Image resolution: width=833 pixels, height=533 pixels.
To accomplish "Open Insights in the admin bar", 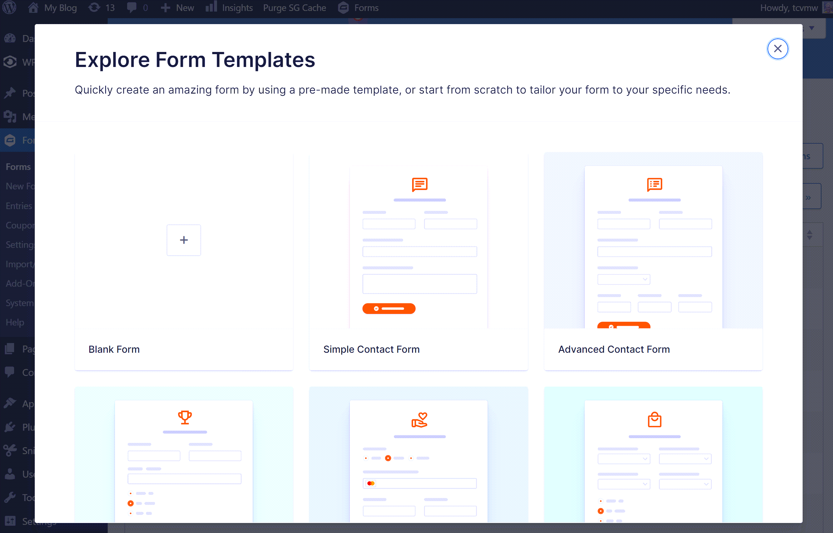I will click(x=229, y=8).
